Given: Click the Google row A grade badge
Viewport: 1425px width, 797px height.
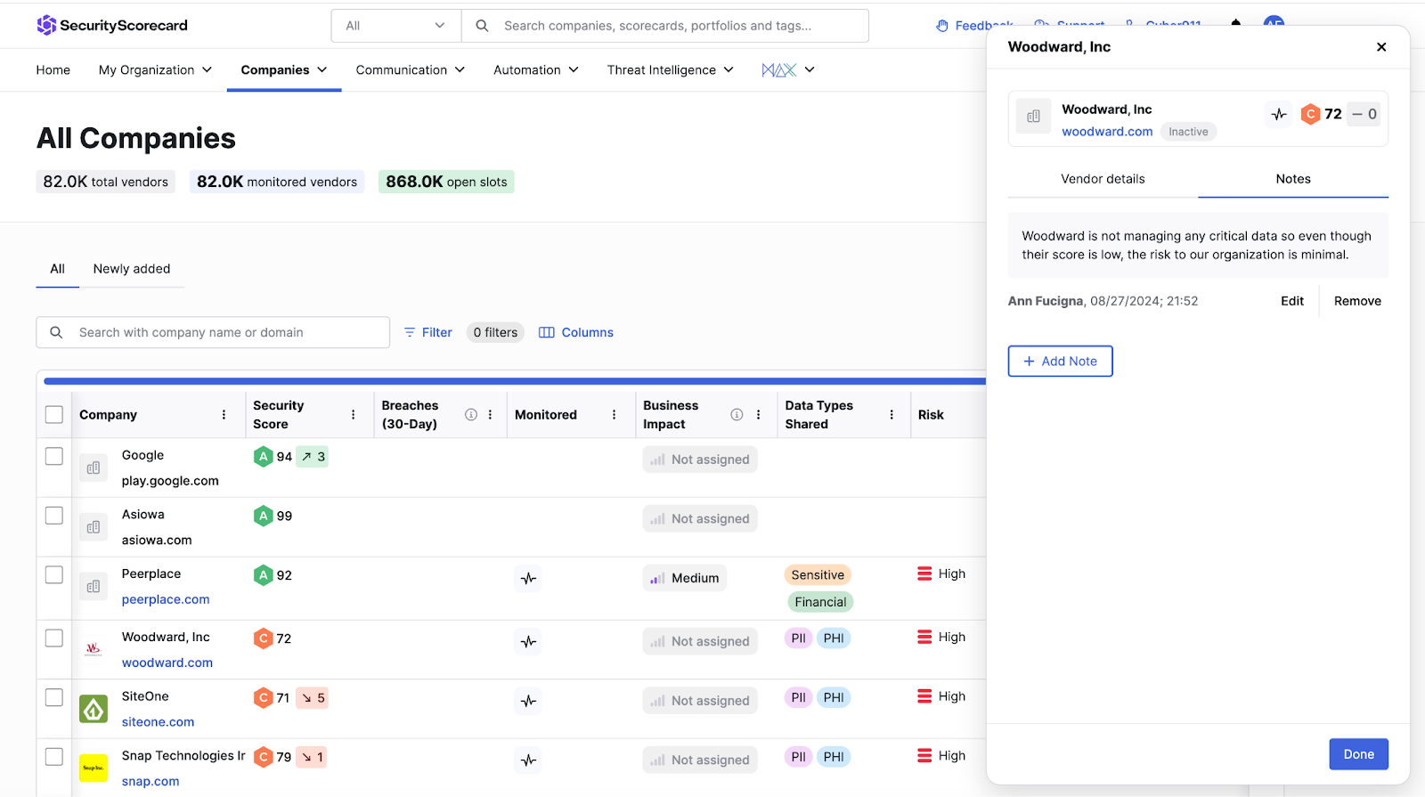Looking at the screenshot, I should click(263, 457).
